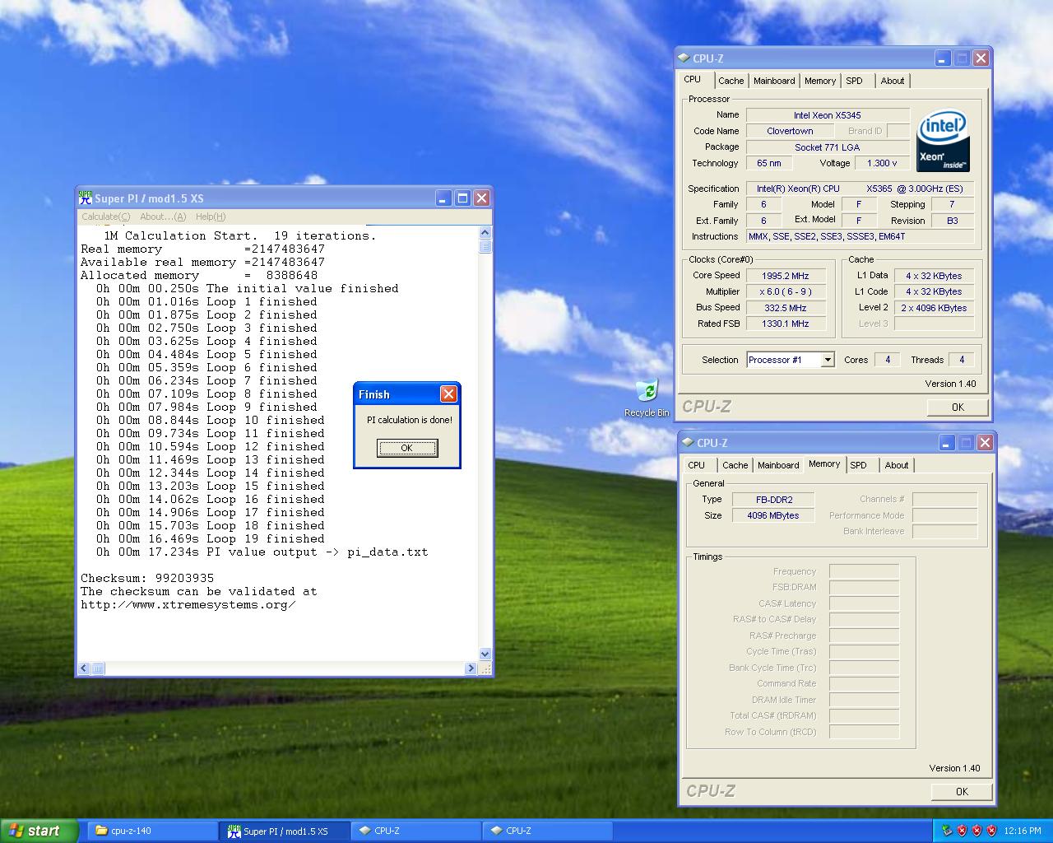
Task: Close the Finish dialog with X
Action: pos(448,394)
